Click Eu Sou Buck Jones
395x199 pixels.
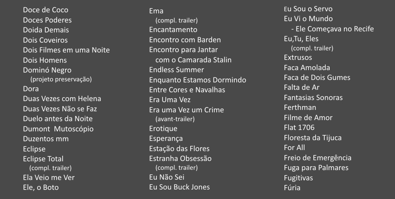(179, 187)
